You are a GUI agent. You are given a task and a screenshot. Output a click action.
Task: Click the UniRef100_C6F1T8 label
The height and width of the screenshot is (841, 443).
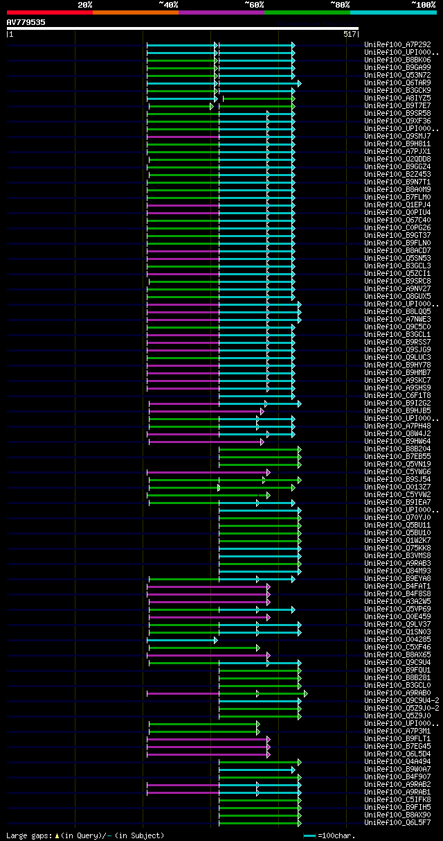click(x=399, y=395)
